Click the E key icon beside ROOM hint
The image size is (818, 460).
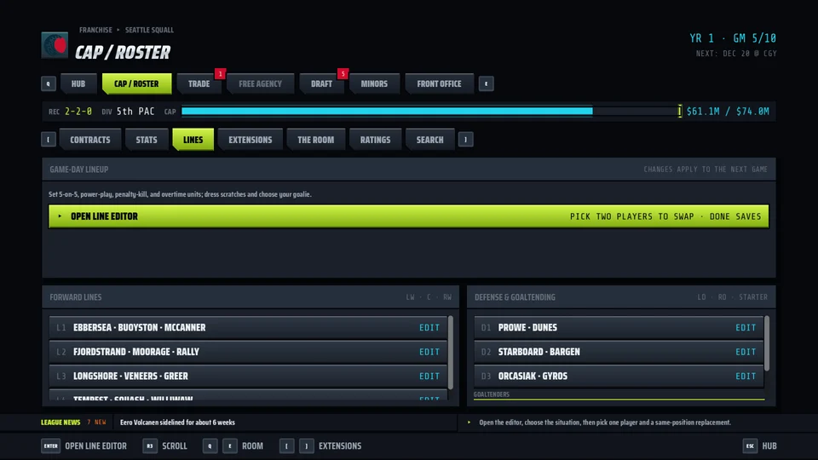pyautogui.click(x=230, y=446)
